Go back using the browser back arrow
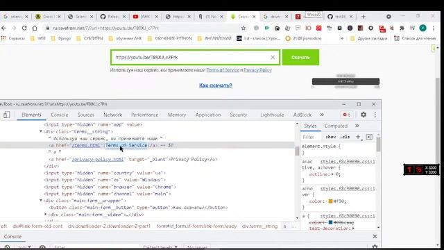Screen dimensions: 444x250 [x=3, y=28]
